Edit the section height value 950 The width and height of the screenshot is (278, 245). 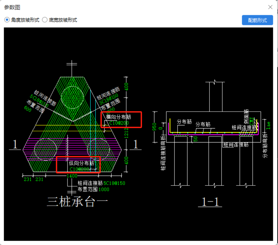[154, 127]
